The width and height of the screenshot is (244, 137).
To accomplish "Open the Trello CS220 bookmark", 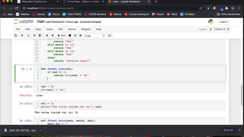I will pos(72,14).
